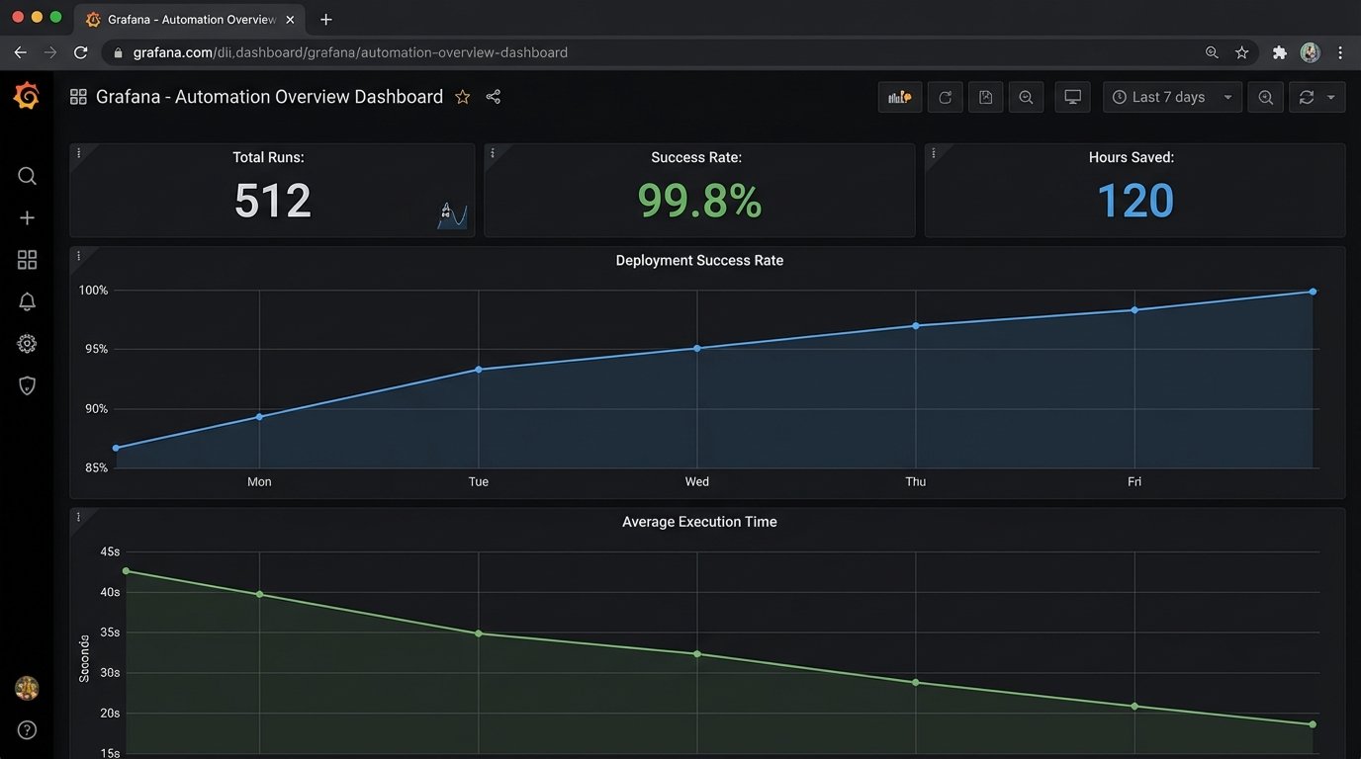Toggle TV view mode with the monitor icon
The image size is (1361, 759).
click(x=1072, y=97)
